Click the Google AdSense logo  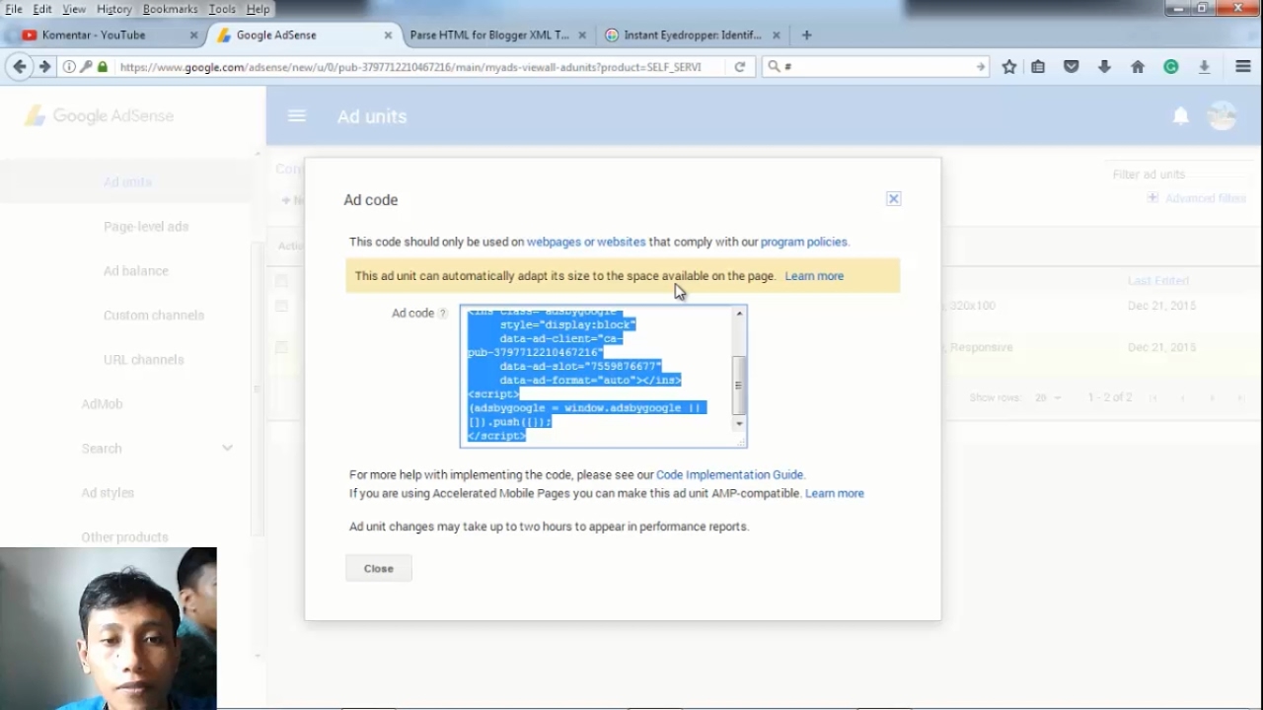(100, 116)
